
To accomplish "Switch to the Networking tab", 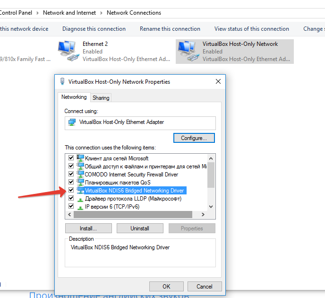I will (74, 97).
